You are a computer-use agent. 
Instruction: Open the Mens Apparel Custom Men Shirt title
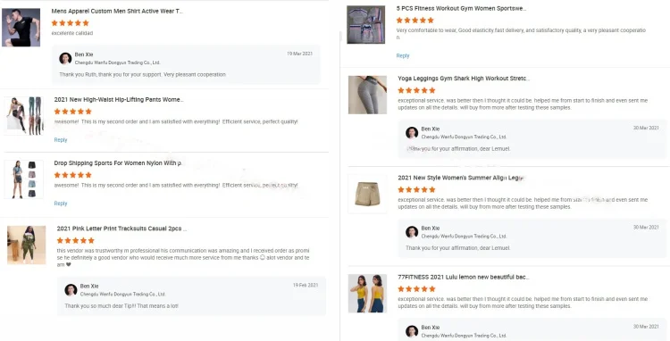118,11
